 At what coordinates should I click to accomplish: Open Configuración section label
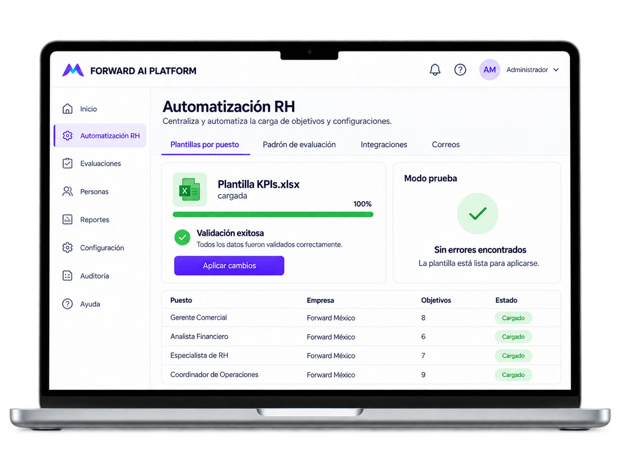102,248
